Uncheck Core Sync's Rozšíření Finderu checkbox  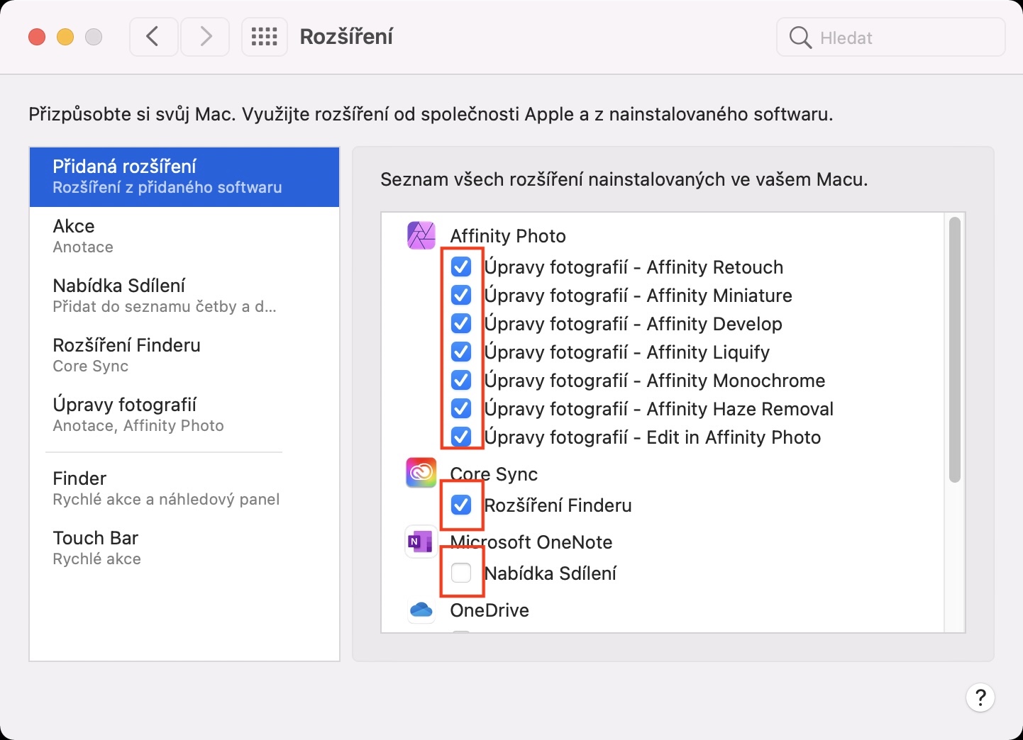(461, 505)
